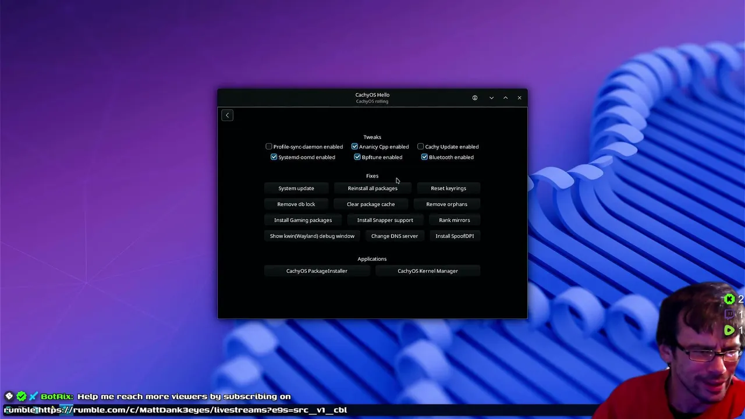Click Reinstall all packages
This screenshot has width=745, height=419.
(x=372, y=189)
